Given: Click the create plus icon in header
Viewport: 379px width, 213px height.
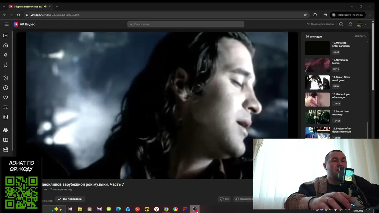Looking at the screenshot, I should (x=341, y=24).
